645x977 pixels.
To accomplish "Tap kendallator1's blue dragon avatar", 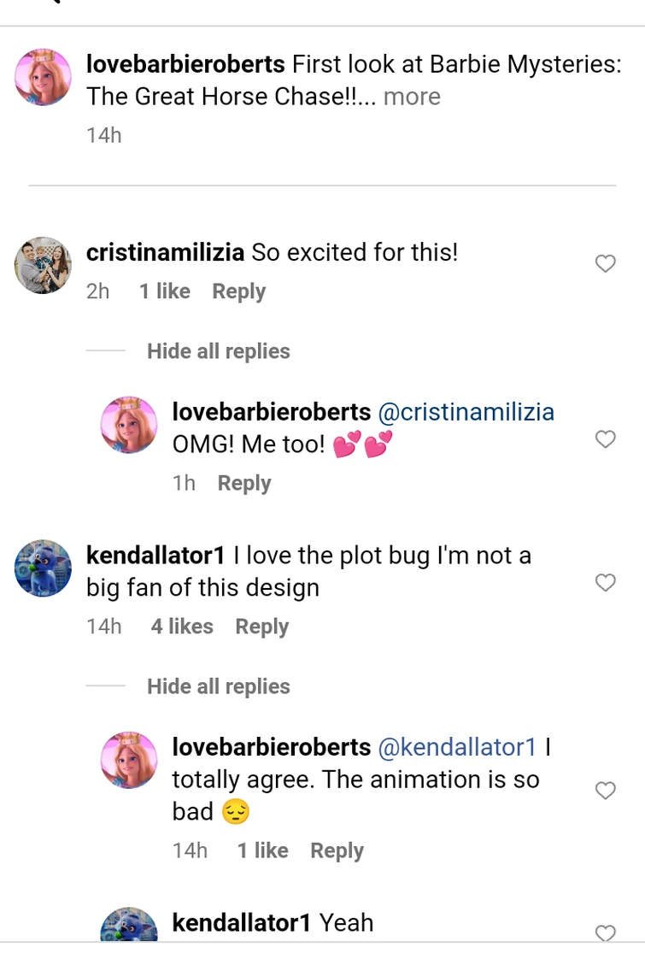I will [44, 568].
